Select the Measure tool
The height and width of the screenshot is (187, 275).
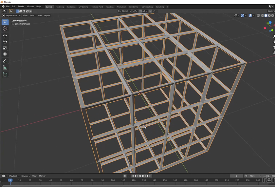(5, 68)
